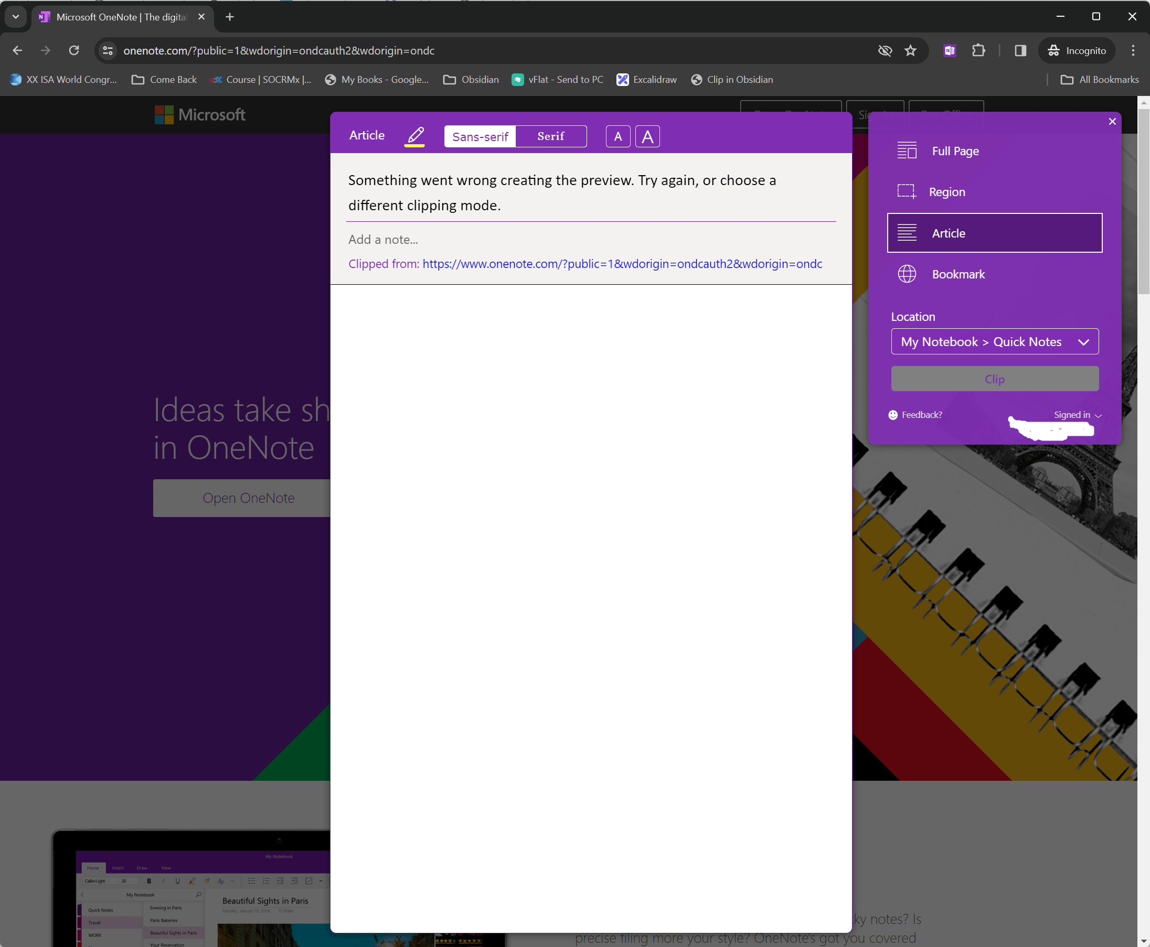Viewport: 1150px width, 947px height.
Task: Open Chrome tab search dropdown arrow
Action: (x=16, y=17)
